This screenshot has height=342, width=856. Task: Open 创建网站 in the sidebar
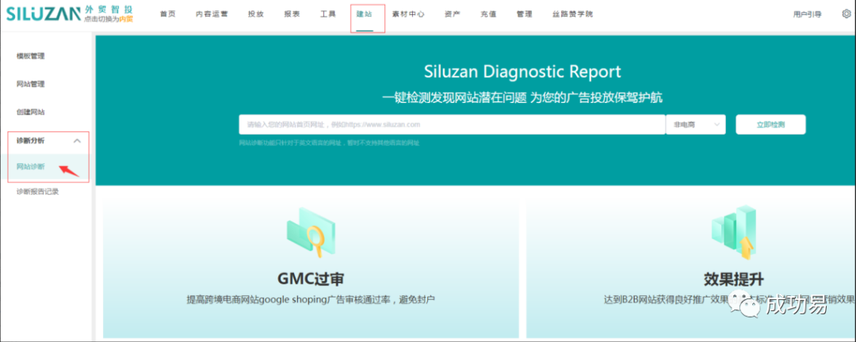click(x=31, y=112)
